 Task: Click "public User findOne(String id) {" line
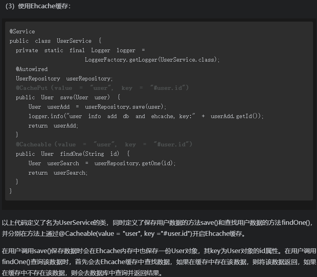pyautogui.click(x=73, y=154)
